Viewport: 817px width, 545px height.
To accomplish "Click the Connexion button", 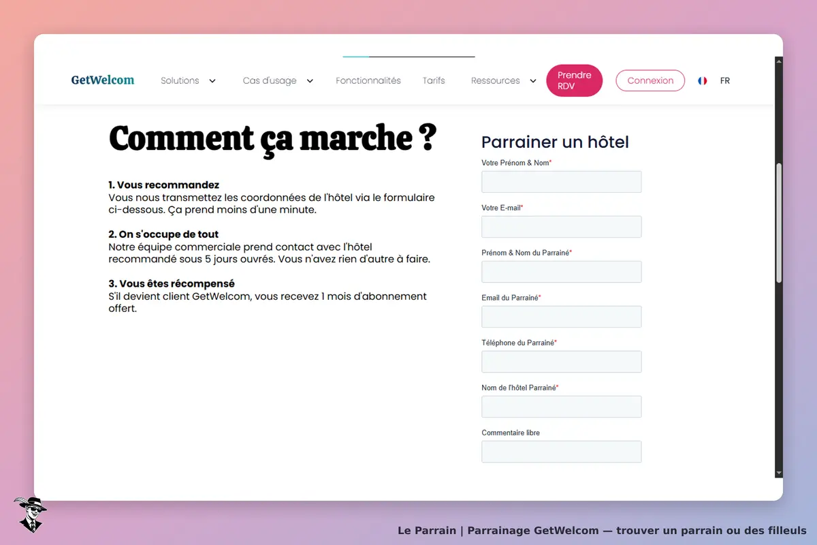I will pos(650,80).
